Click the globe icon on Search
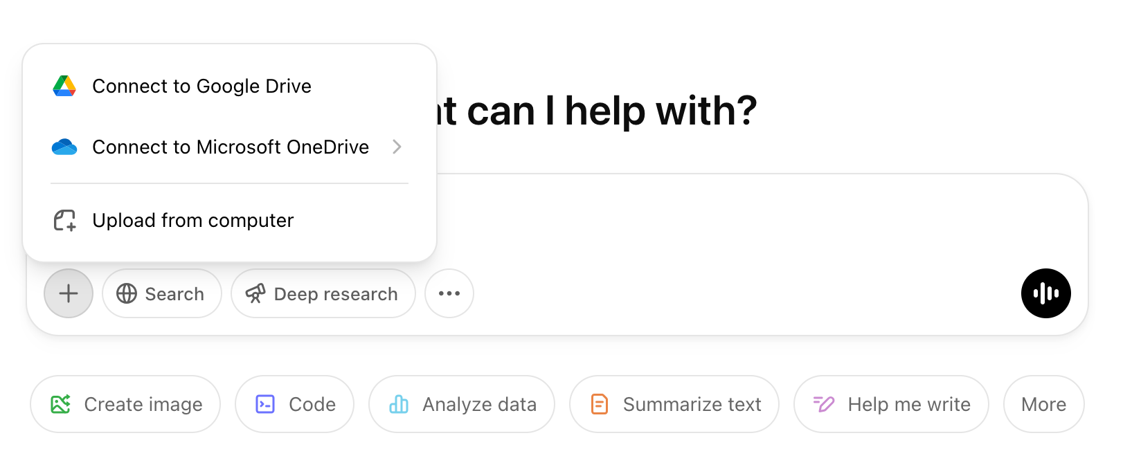Viewport: 1141px width, 458px height. (126, 293)
